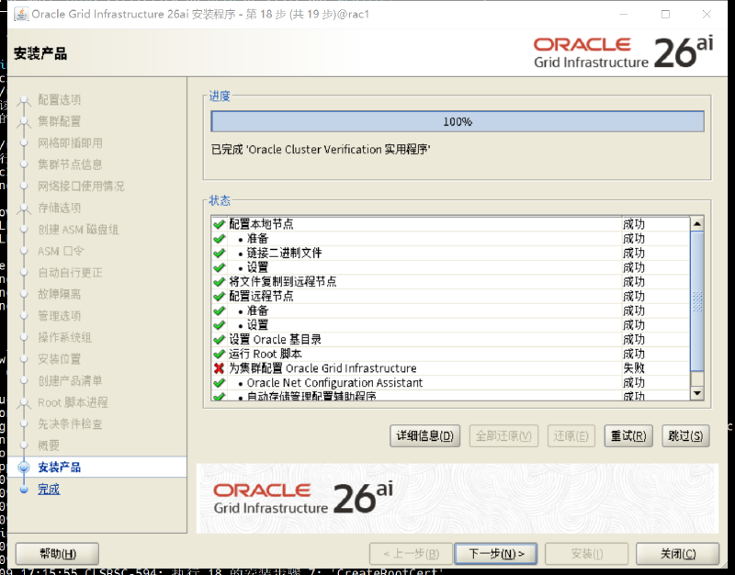The height and width of the screenshot is (575, 735).
Task: Click the Oracle 26ai logo in header
Action: click(x=623, y=52)
